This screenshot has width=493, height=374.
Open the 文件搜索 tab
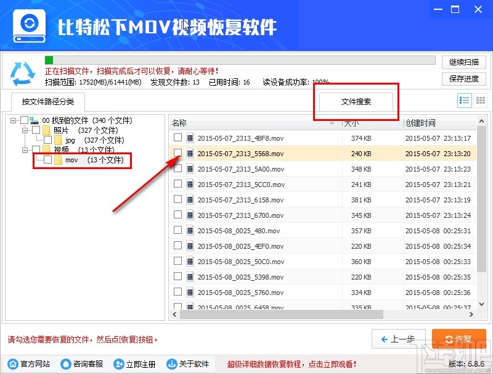tap(356, 102)
